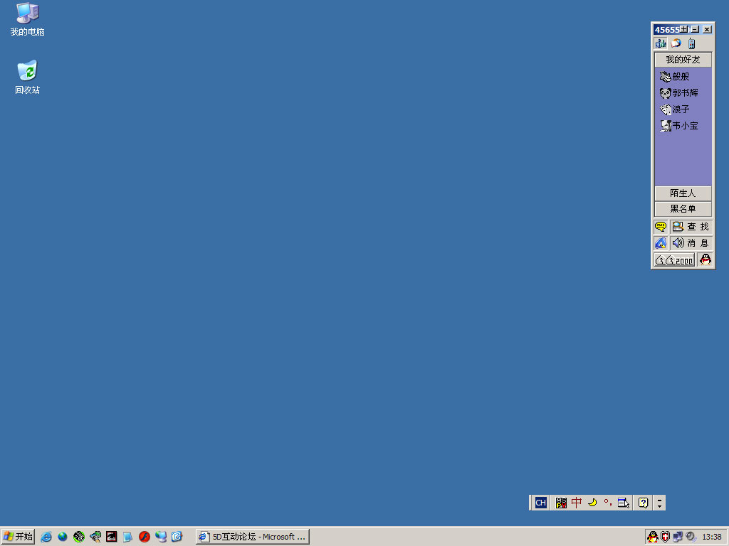Click the speaker 消息 messages button
The width and height of the screenshot is (729, 546).
pyautogui.click(x=691, y=243)
